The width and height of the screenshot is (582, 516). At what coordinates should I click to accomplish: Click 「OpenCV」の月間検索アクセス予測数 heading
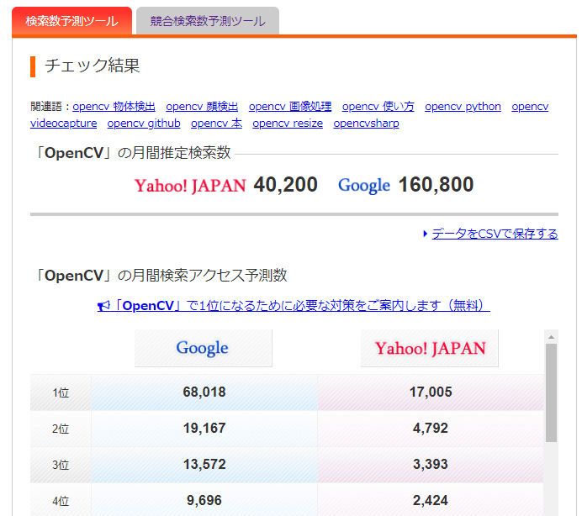(x=161, y=276)
